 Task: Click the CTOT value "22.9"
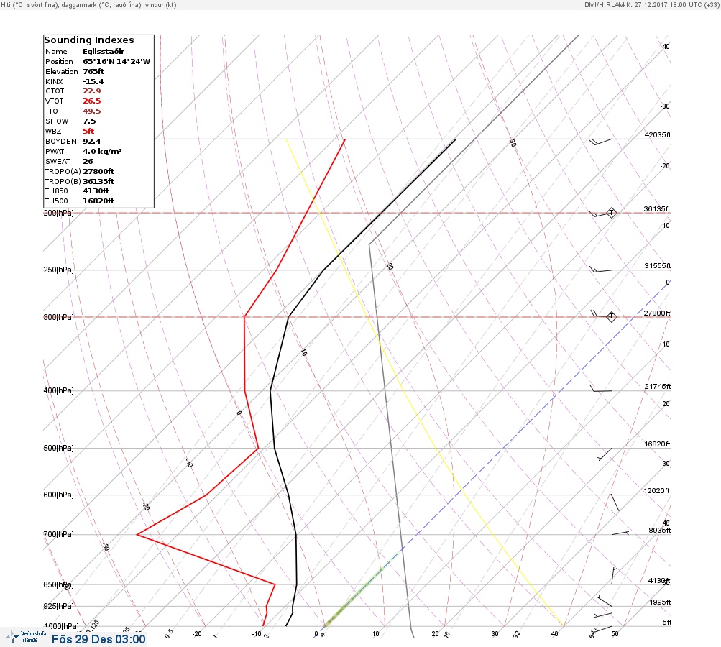coord(91,91)
